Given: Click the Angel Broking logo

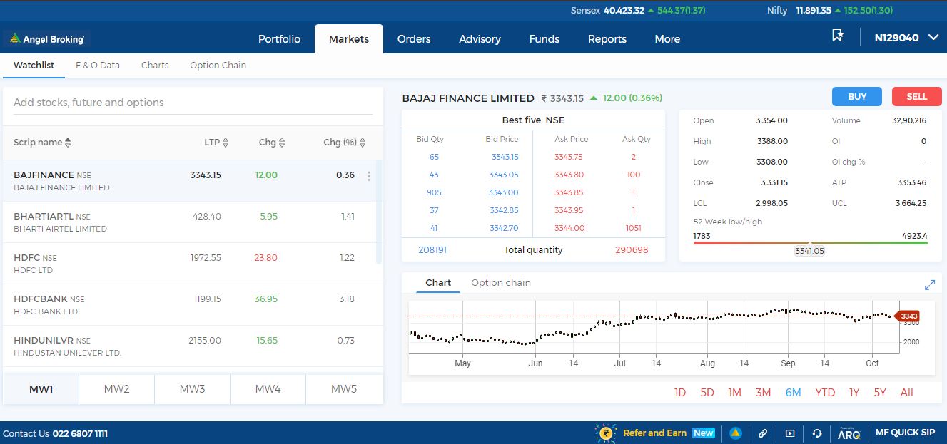Looking at the screenshot, I should [x=47, y=39].
